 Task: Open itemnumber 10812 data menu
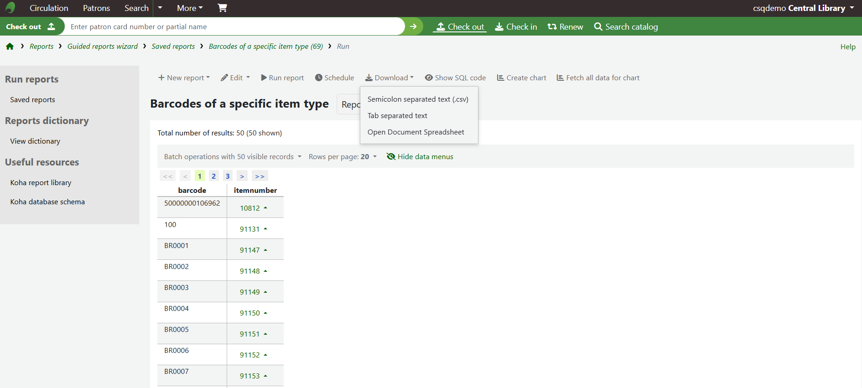(254, 208)
